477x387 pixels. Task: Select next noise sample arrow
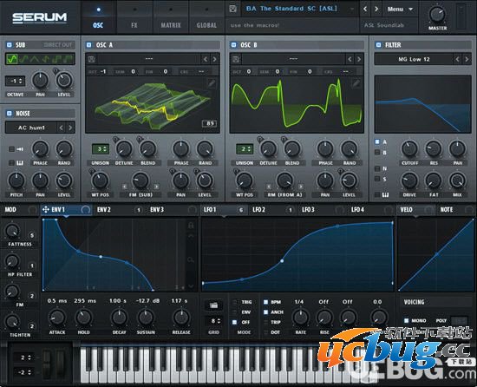coord(70,128)
